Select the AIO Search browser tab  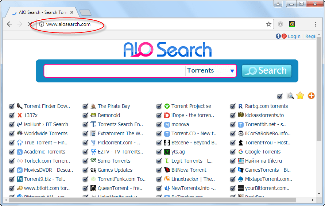(42, 12)
